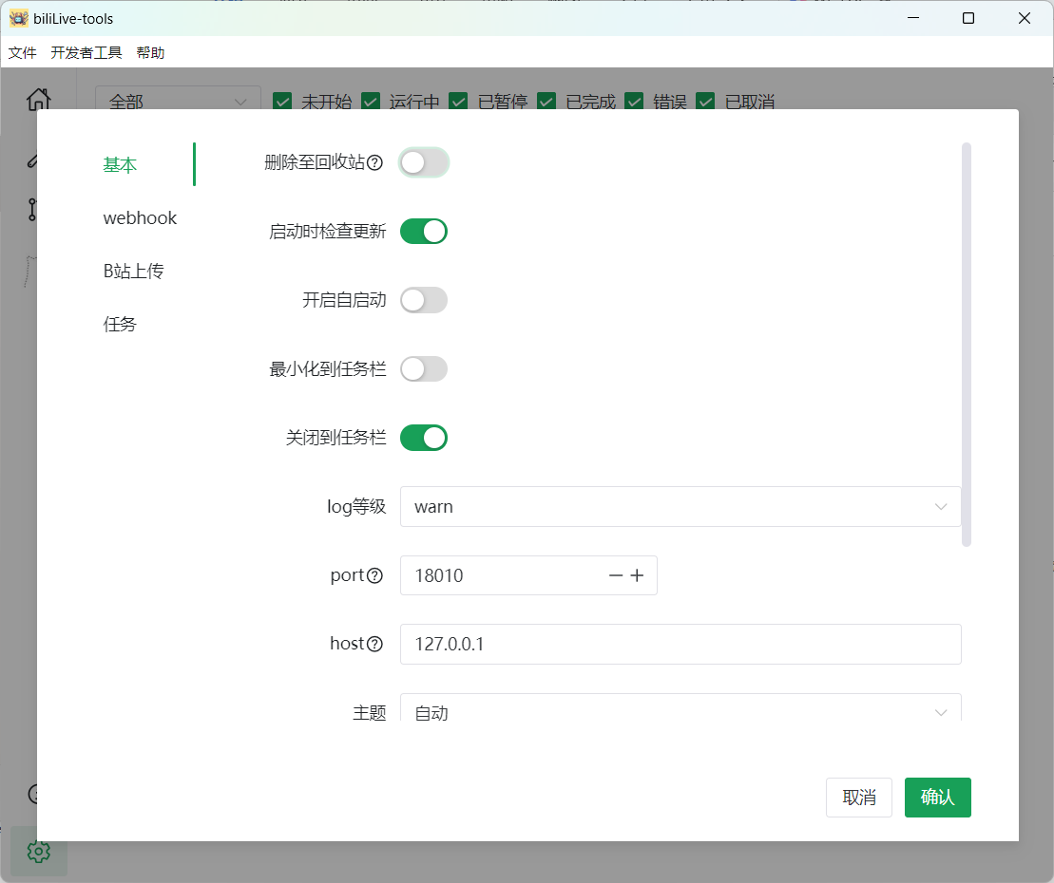
Task: Uncheck the 错误 filter checkbox
Action: (x=634, y=102)
